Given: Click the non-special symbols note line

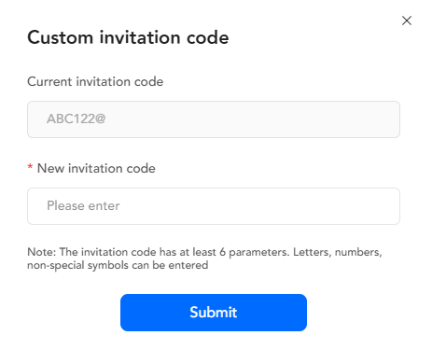Looking at the screenshot, I should pyautogui.click(x=118, y=265).
